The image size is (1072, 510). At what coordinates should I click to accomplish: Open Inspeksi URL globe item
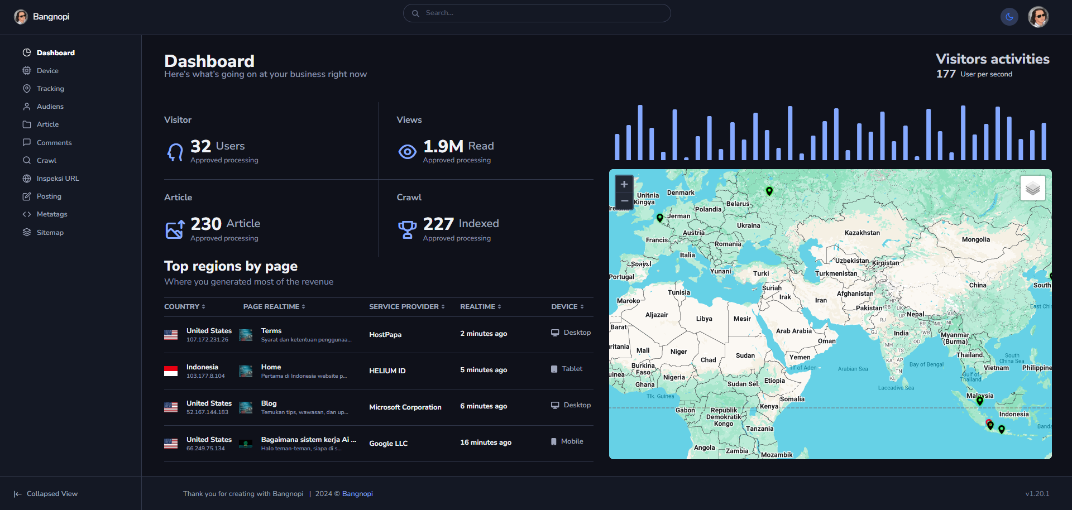[x=58, y=179]
